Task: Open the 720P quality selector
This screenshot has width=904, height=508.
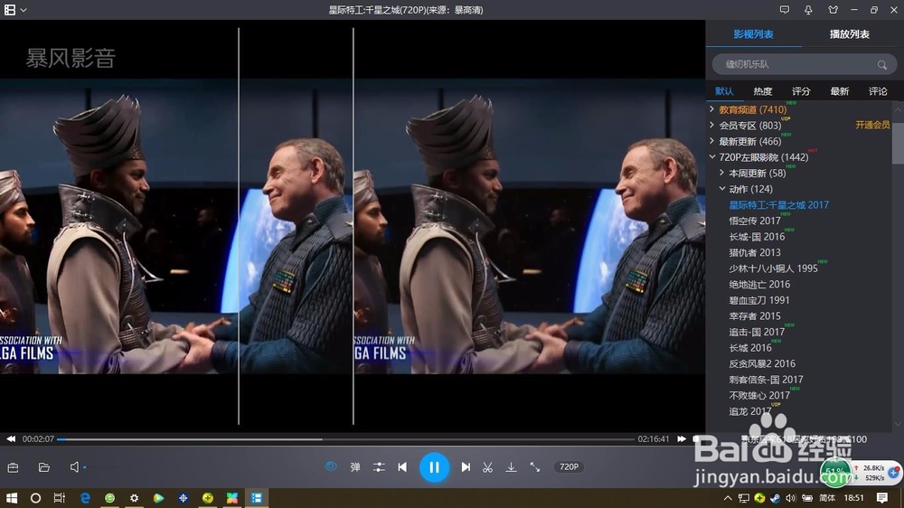Action: point(569,467)
